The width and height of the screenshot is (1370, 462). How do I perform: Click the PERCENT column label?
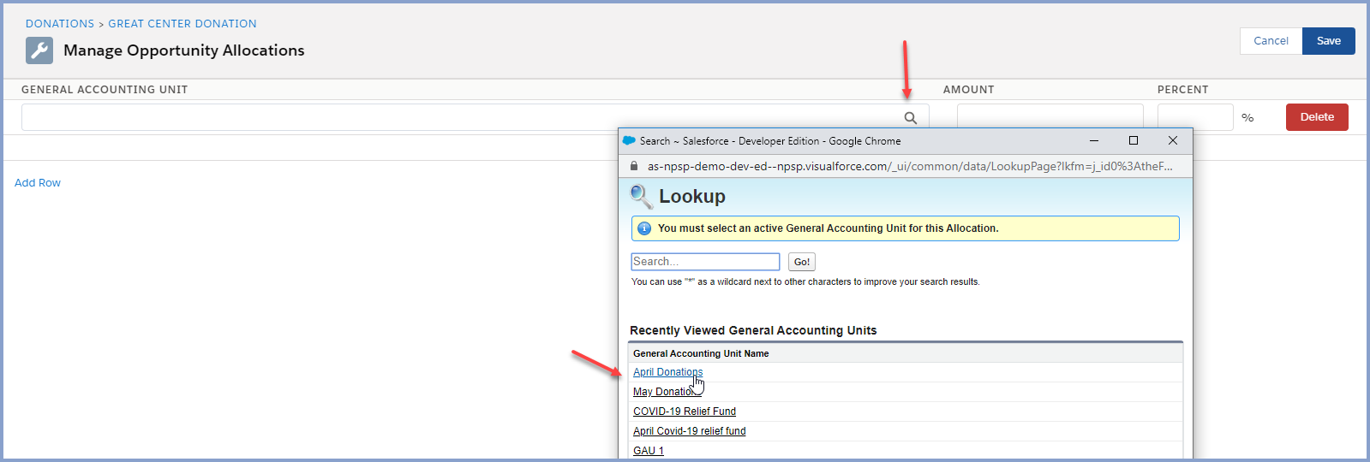[1183, 90]
